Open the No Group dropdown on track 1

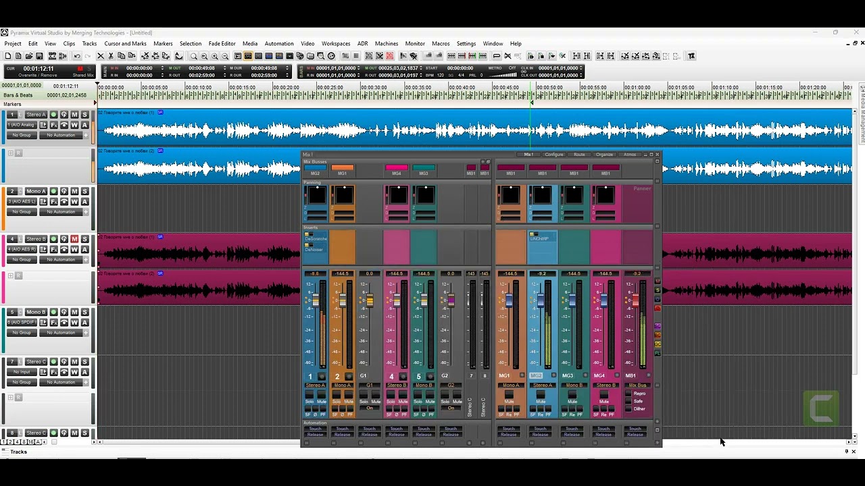coord(22,135)
